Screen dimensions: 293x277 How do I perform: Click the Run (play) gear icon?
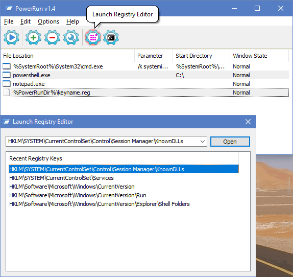tap(11, 37)
